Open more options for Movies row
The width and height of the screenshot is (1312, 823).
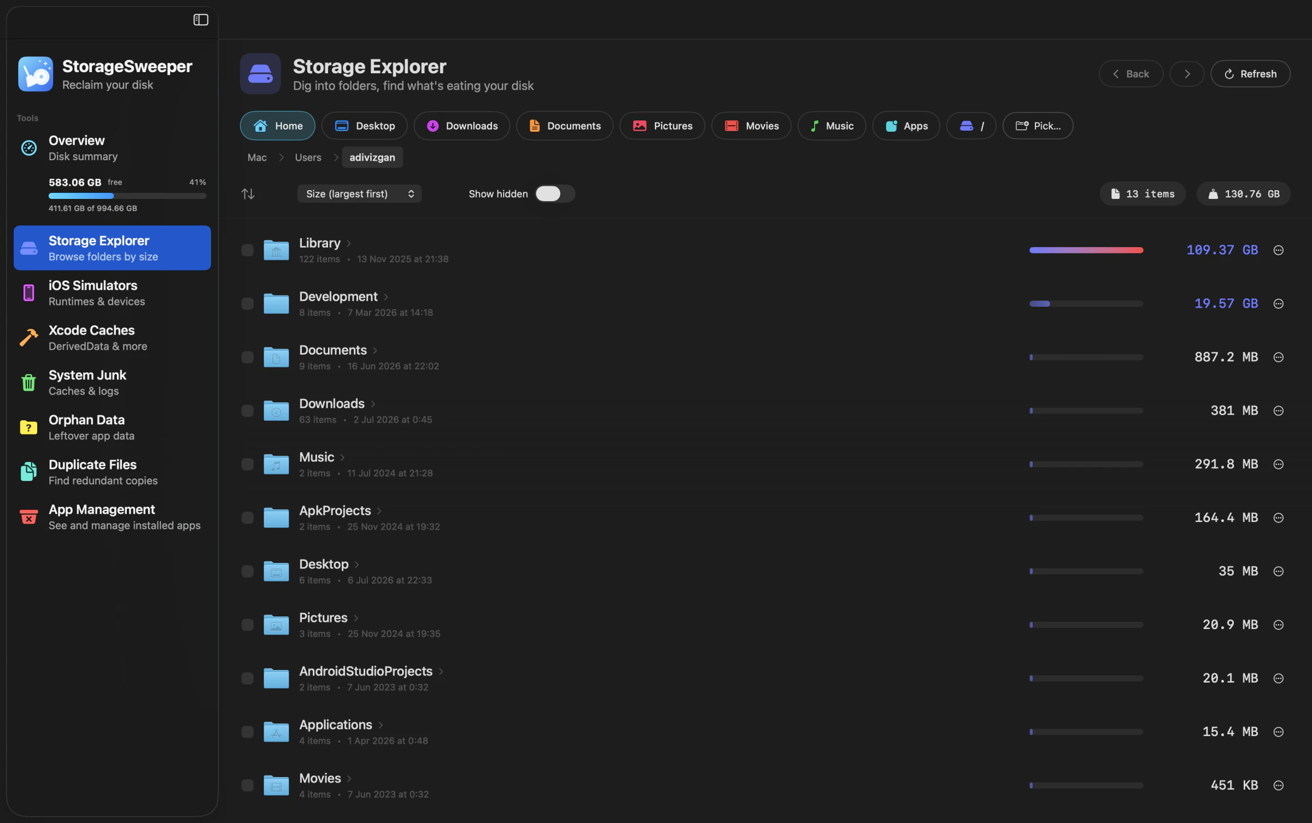(x=1279, y=786)
